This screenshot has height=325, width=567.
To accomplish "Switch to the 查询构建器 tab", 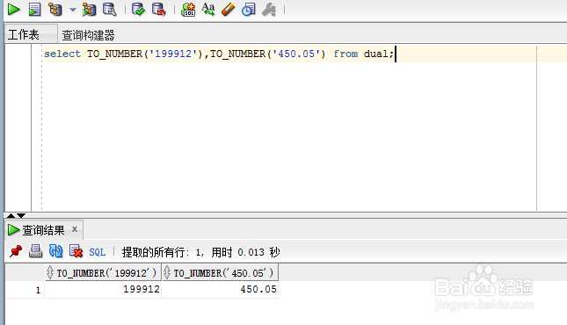I will tap(88, 35).
